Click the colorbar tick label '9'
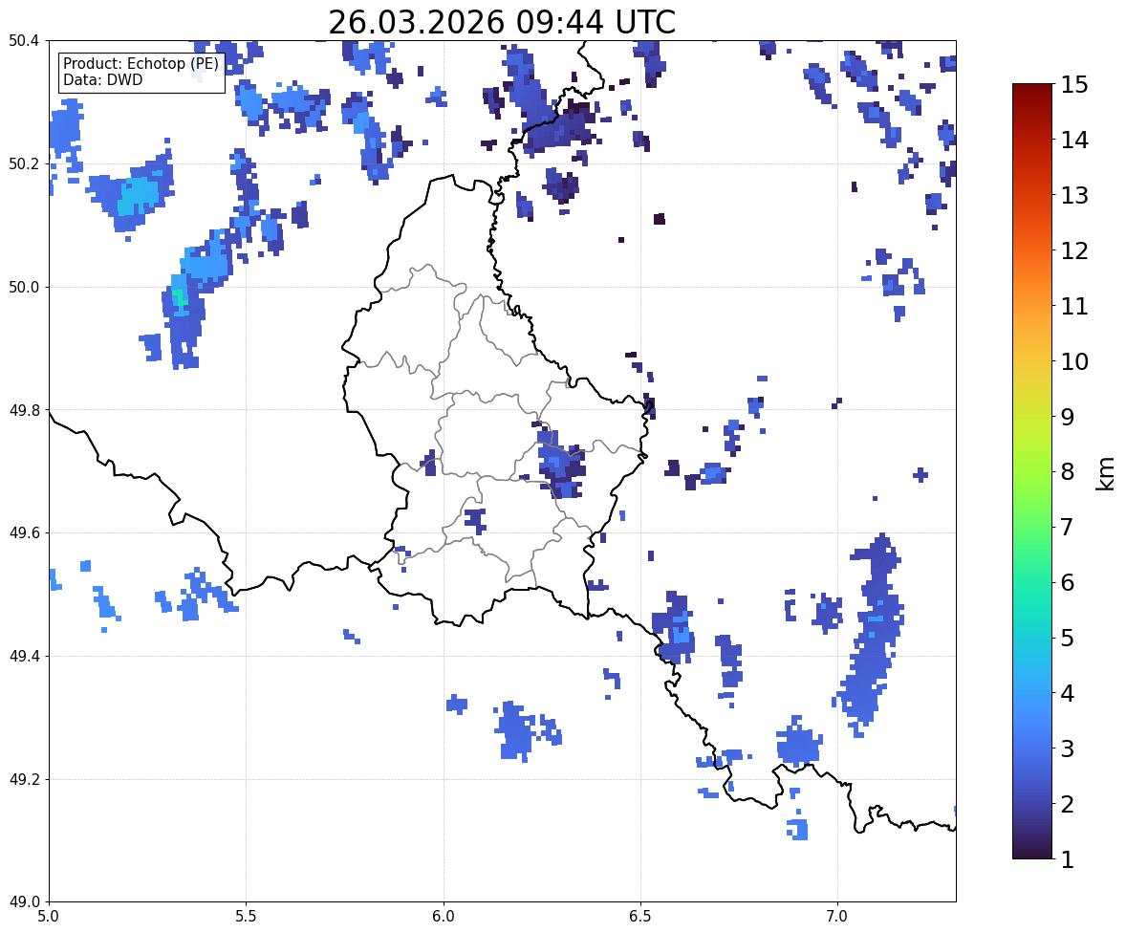 click(x=1068, y=417)
